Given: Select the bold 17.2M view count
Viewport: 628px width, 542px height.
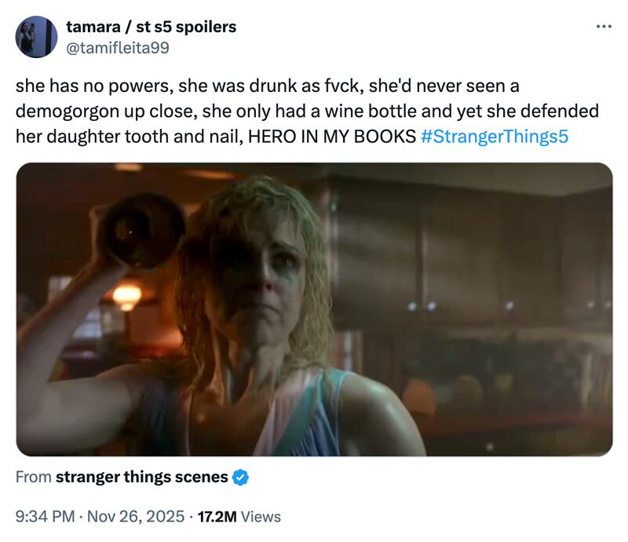Looking at the screenshot, I should point(215,518).
